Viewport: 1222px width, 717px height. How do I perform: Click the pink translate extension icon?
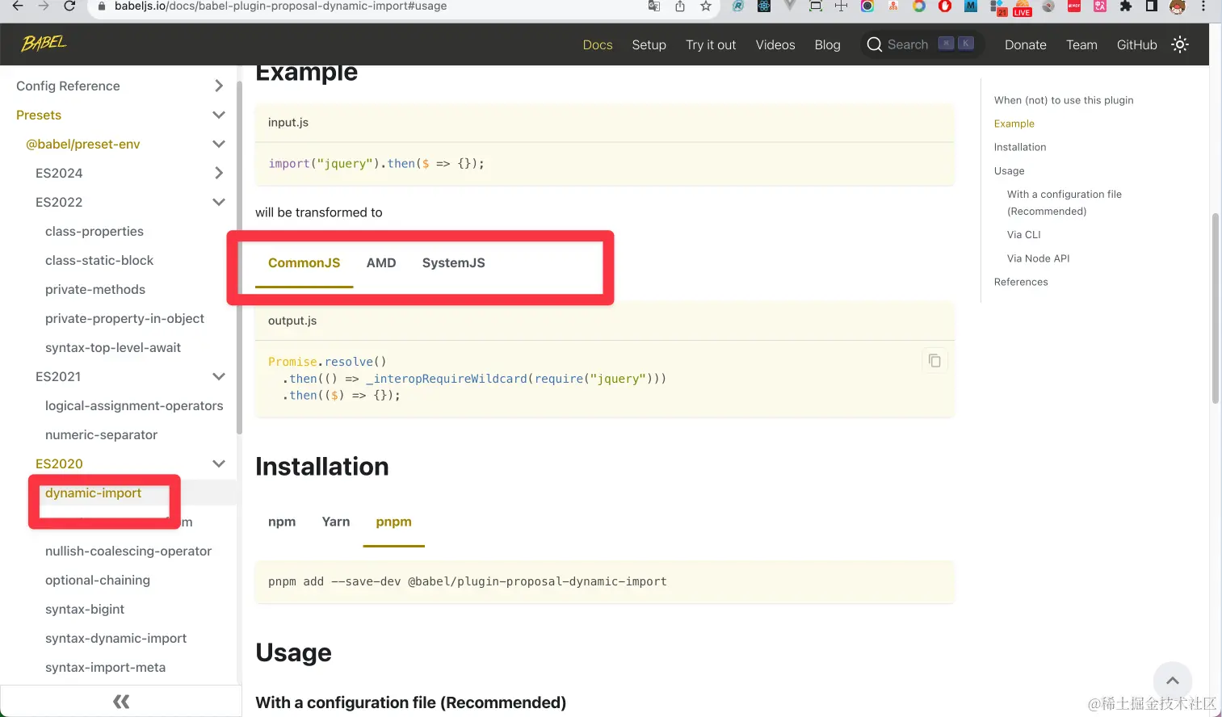click(1100, 6)
